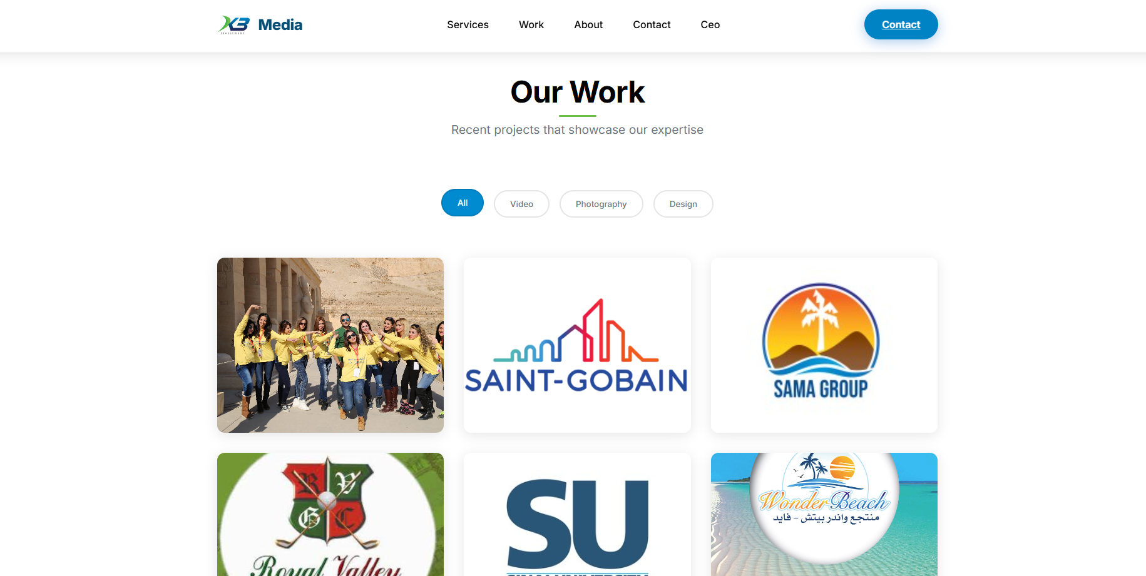1146x576 pixels.
Task: Select the All filter pill
Action: [463, 203]
